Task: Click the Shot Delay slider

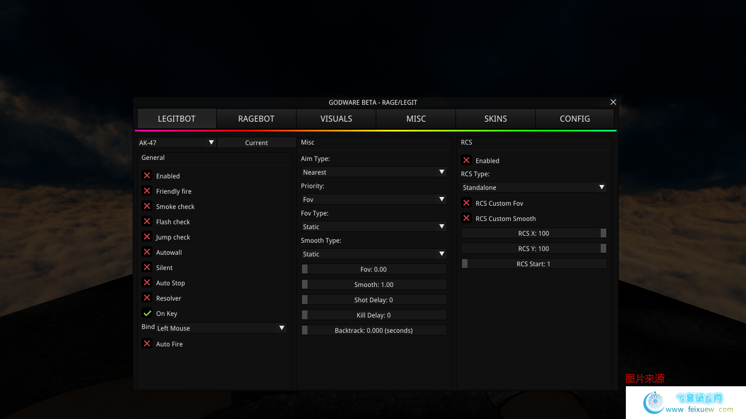Action: (x=374, y=300)
